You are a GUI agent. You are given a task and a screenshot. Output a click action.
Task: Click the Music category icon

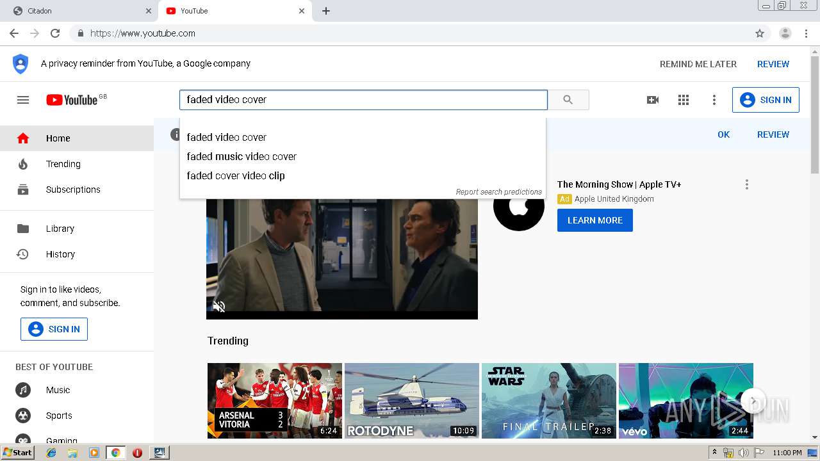click(x=23, y=390)
